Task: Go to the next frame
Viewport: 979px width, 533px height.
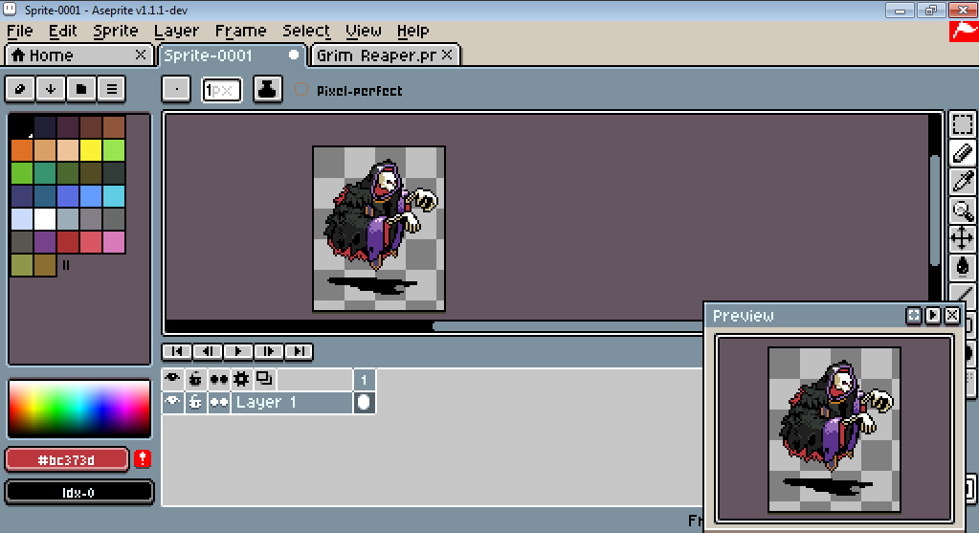Action: (269, 351)
